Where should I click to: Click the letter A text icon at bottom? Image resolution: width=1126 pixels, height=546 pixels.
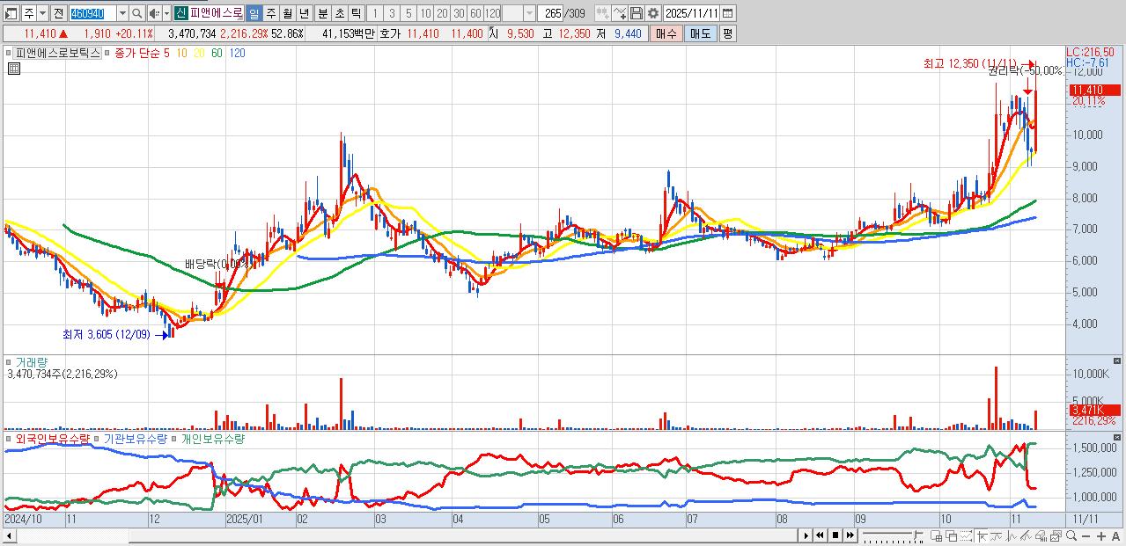(x=1115, y=536)
